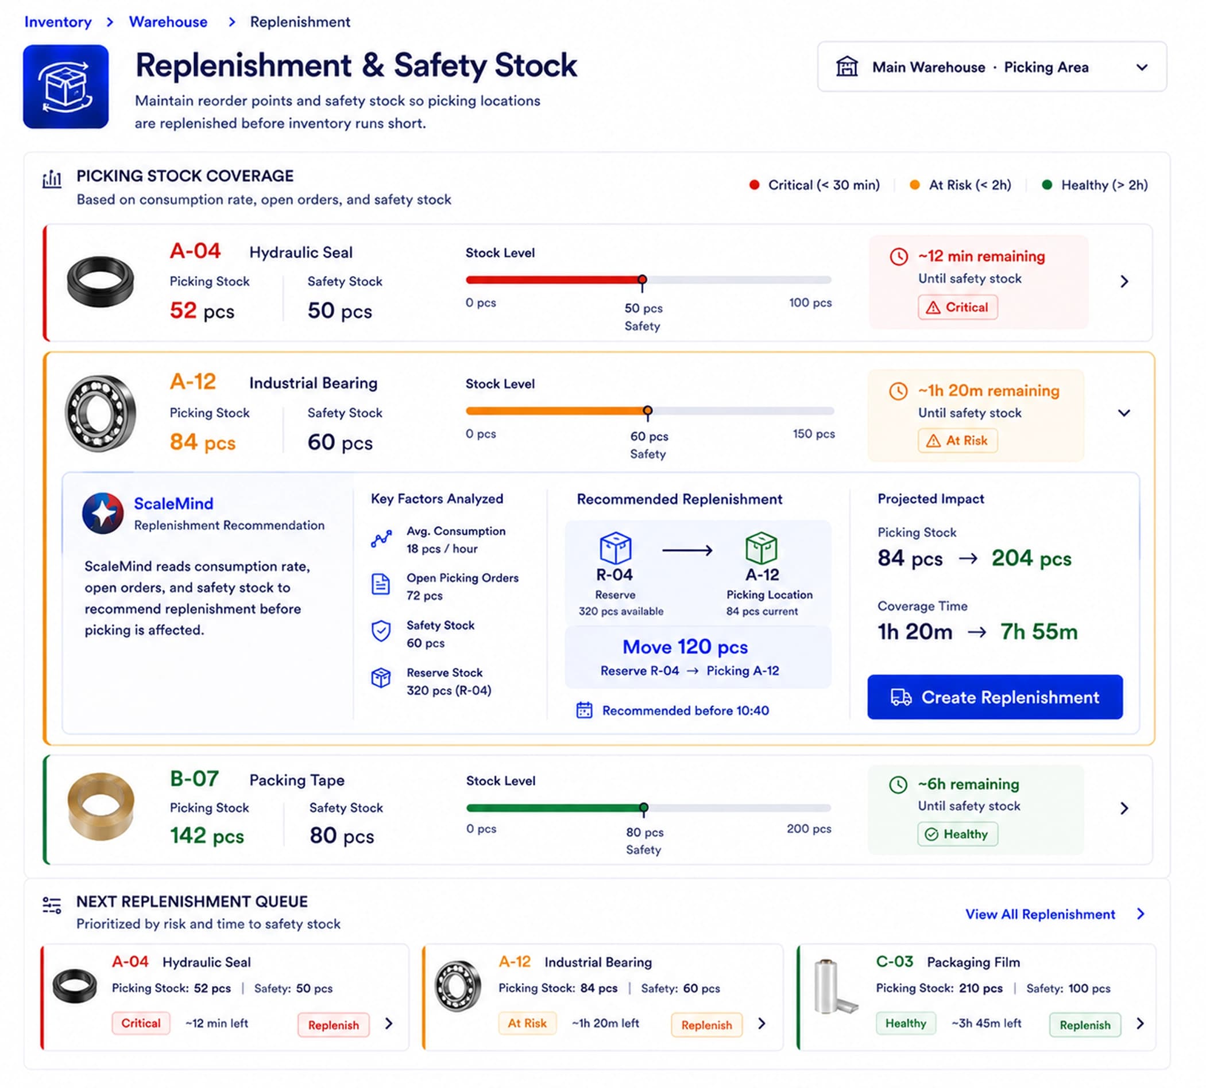Click the "~3h 45m left" text on C-03 card

(987, 1023)
